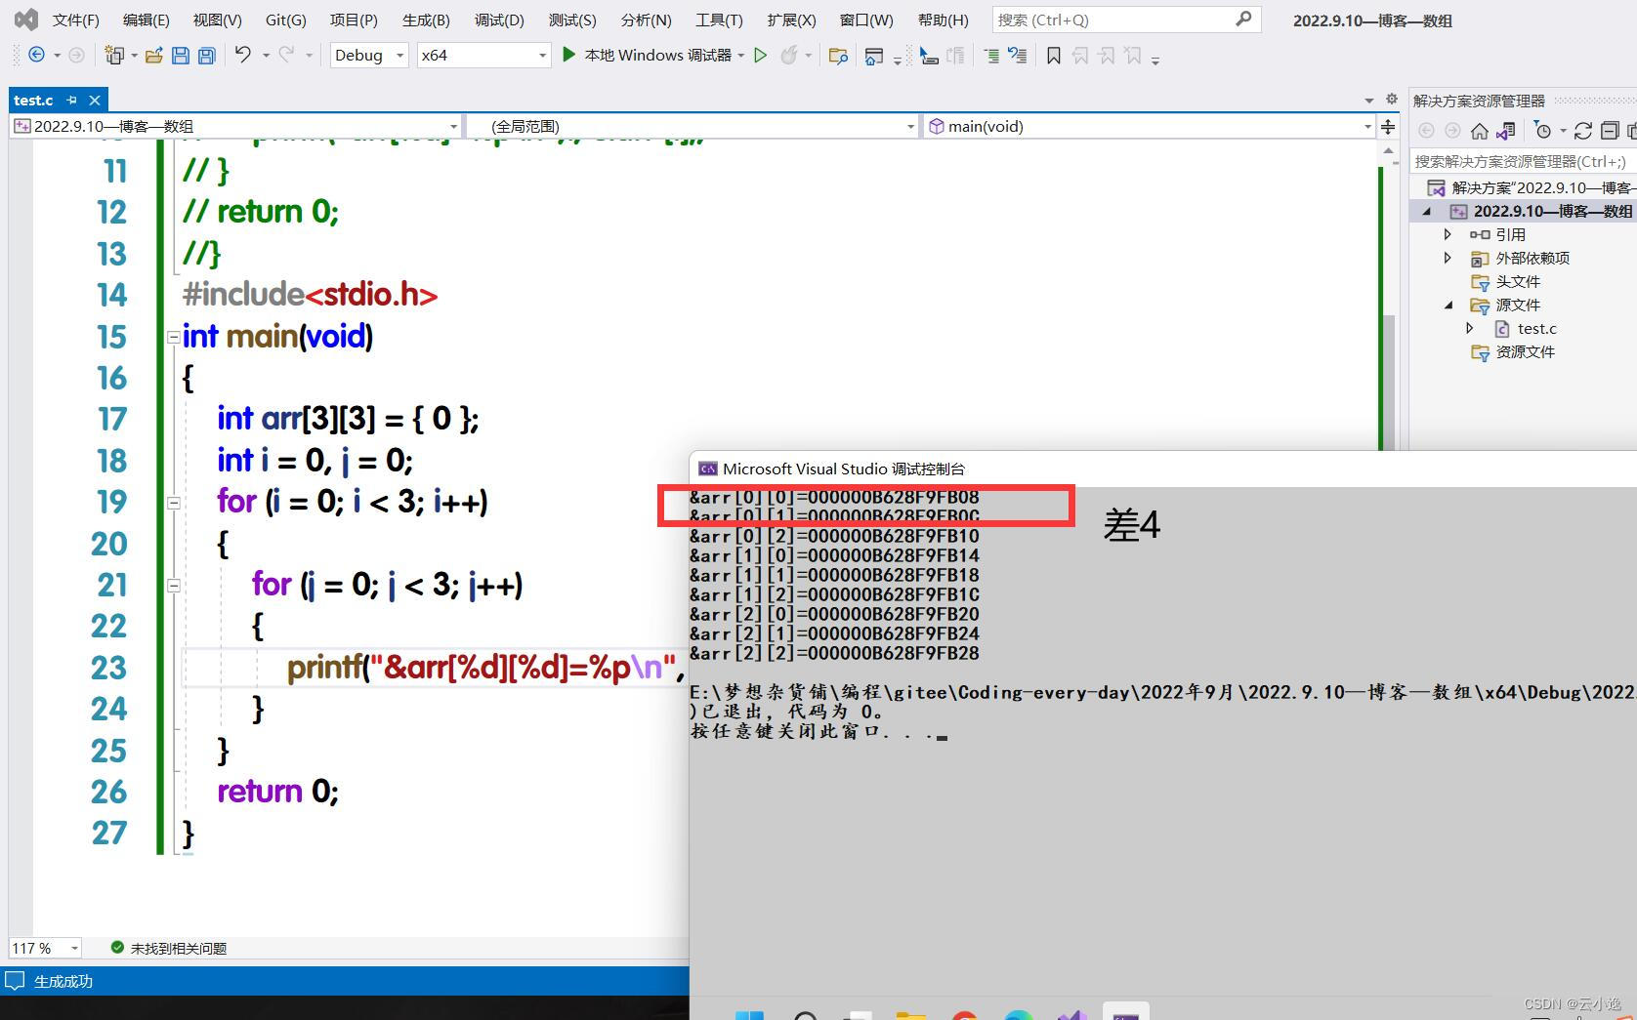Open the 生成(B) menu

(x=426, y=20)
